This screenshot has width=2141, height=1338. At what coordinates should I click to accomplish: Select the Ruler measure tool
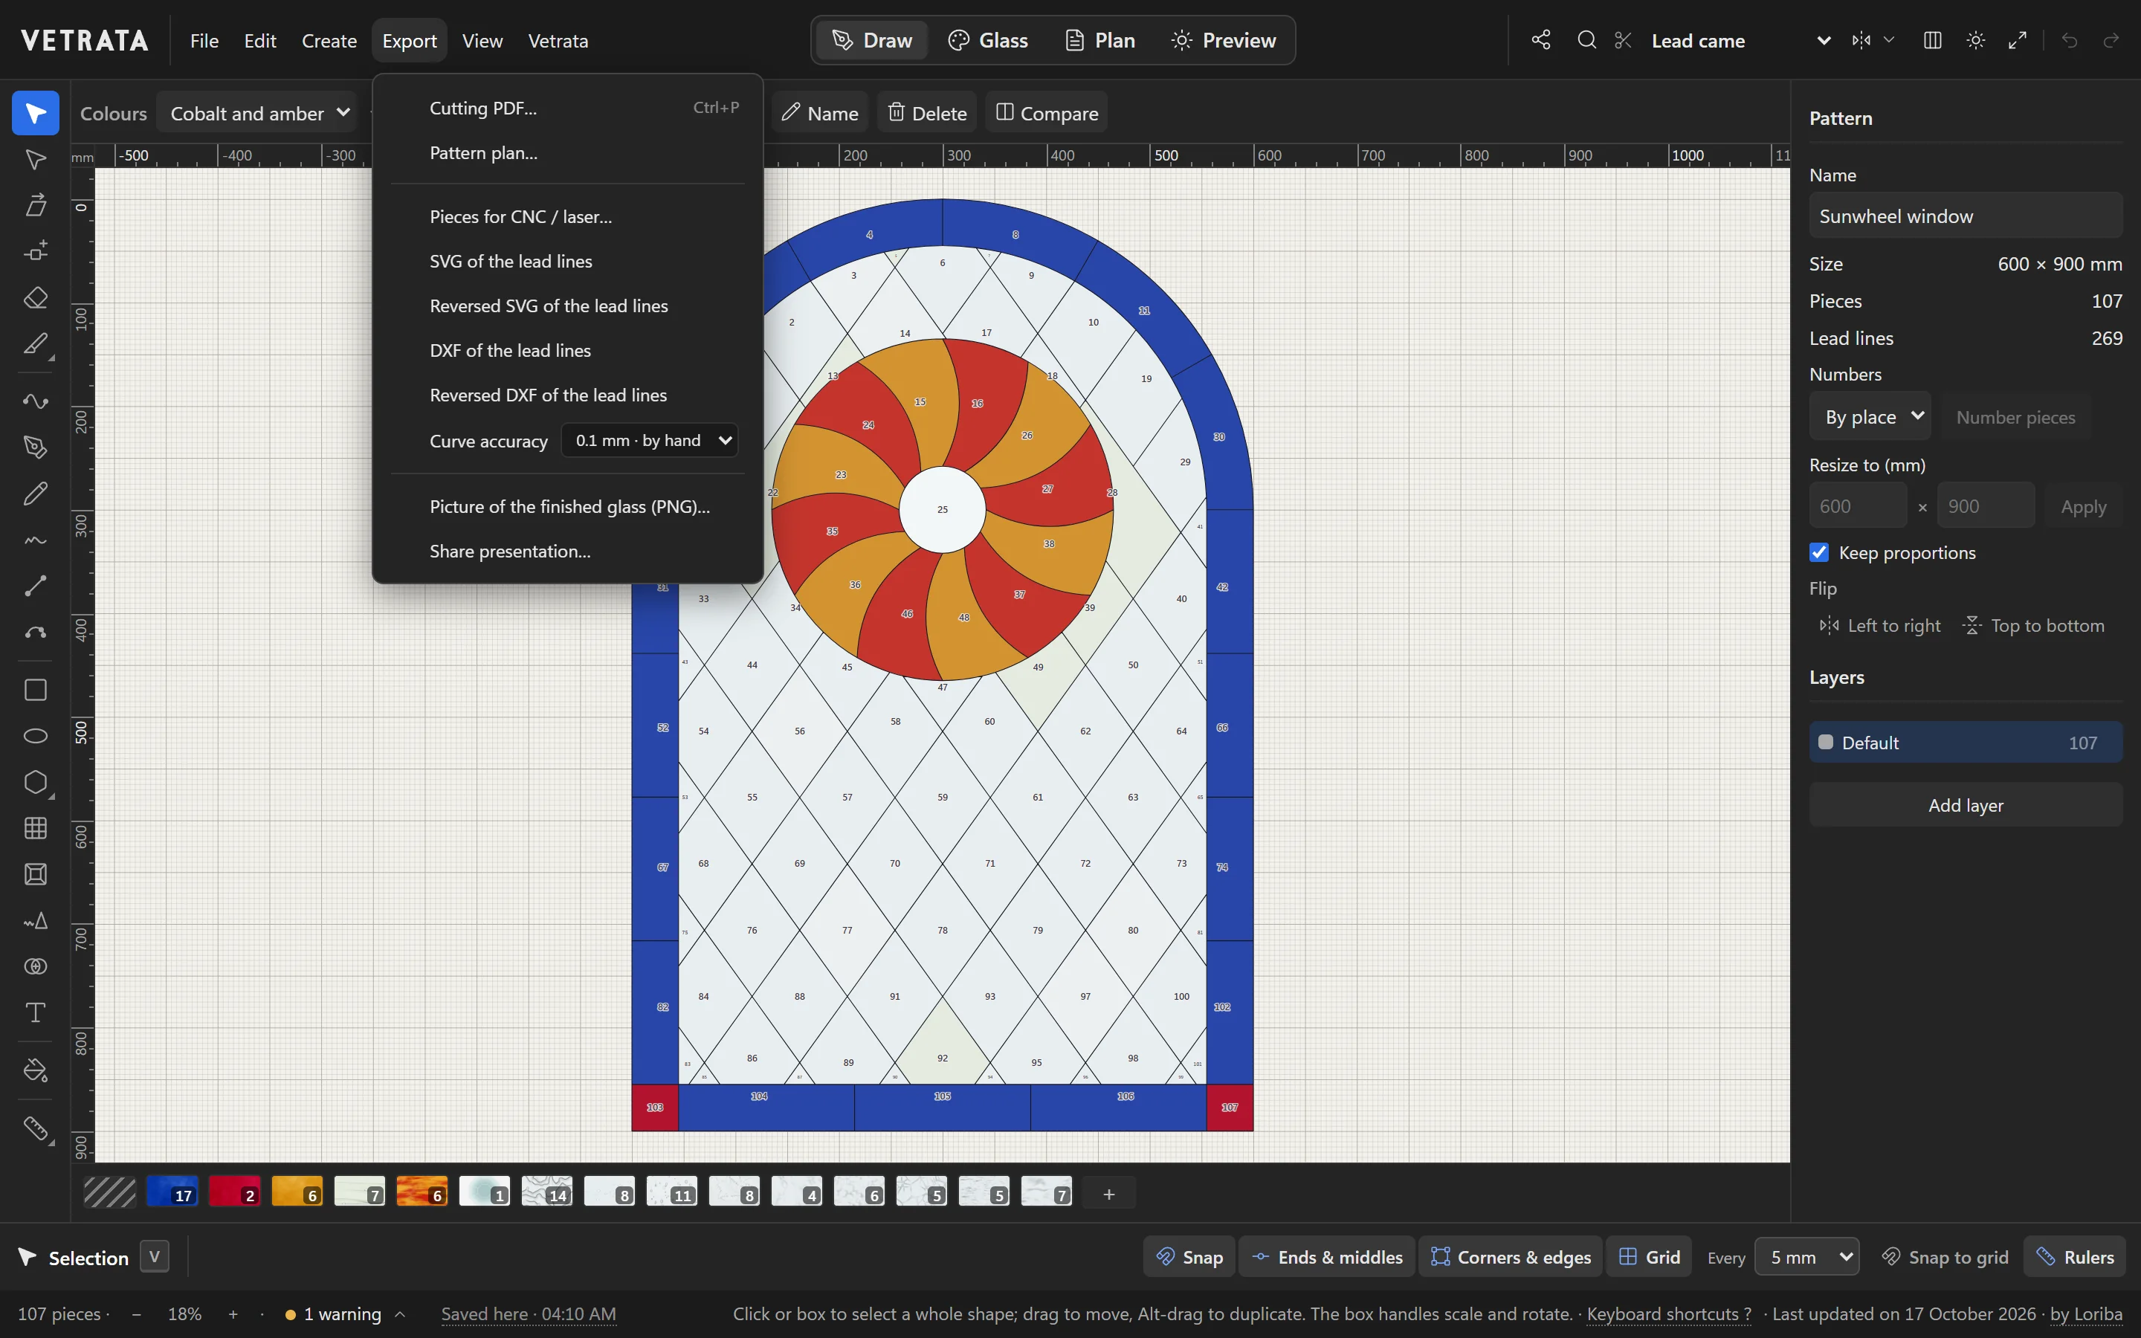point(36,1128)
